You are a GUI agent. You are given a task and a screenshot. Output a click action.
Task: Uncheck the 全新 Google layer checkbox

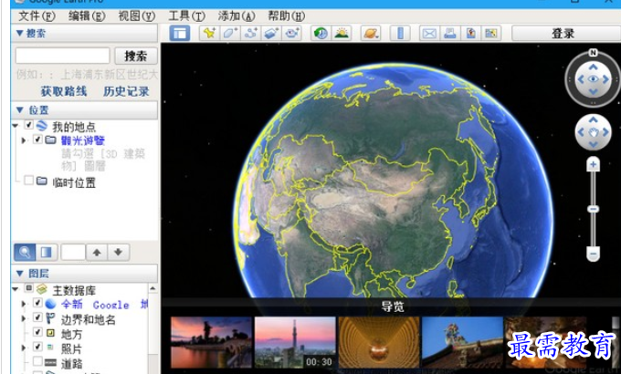tap(37, 303)
